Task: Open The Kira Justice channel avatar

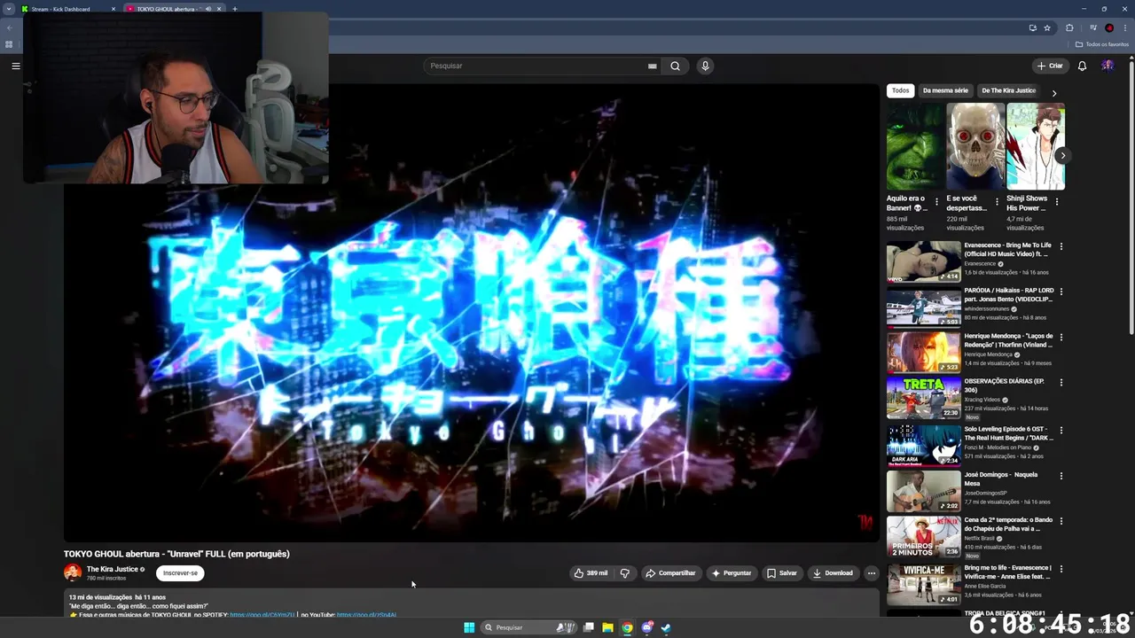Action: point(73,573)
